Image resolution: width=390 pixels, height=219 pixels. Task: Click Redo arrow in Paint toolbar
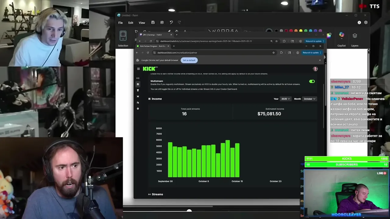(179, 23)
